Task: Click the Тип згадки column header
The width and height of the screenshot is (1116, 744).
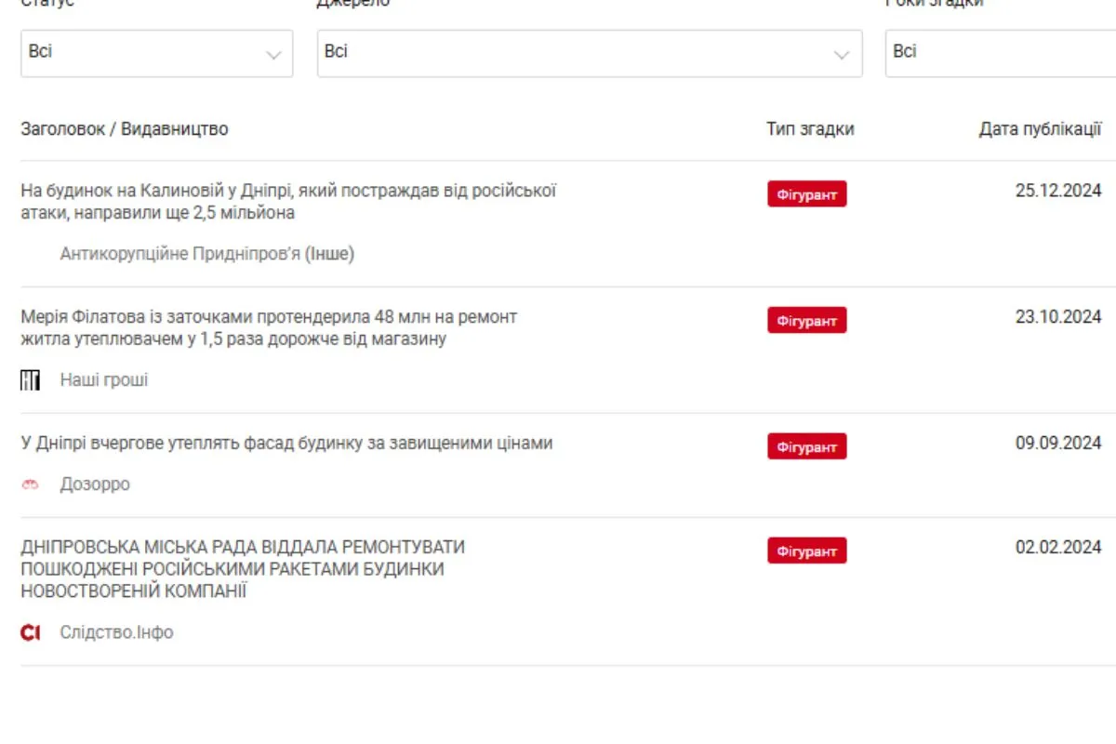Action: [810, 129]
